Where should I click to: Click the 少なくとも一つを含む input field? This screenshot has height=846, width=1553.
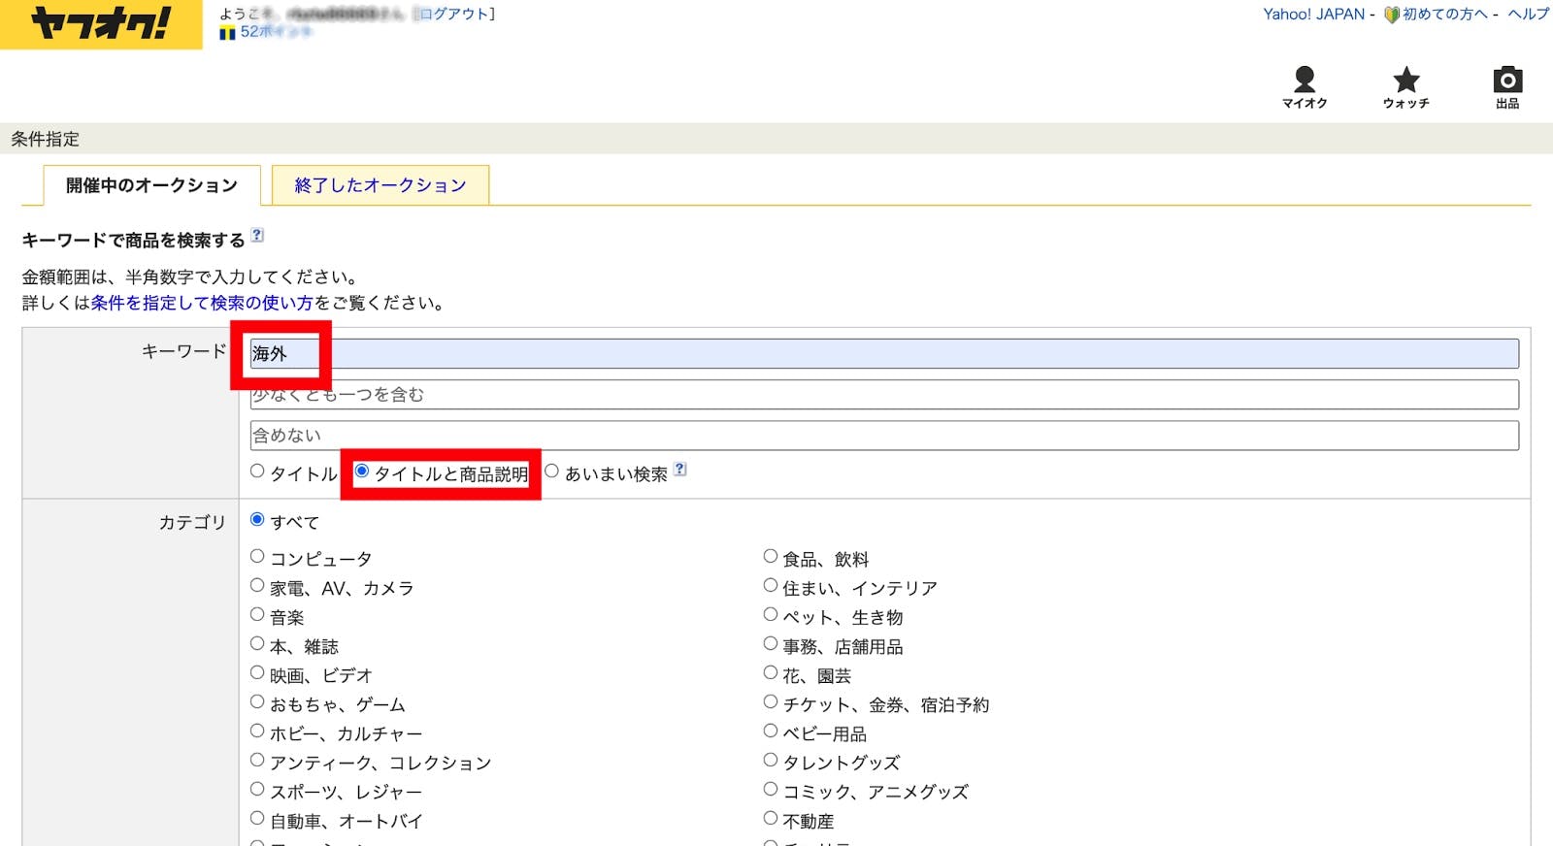(883, 395)
